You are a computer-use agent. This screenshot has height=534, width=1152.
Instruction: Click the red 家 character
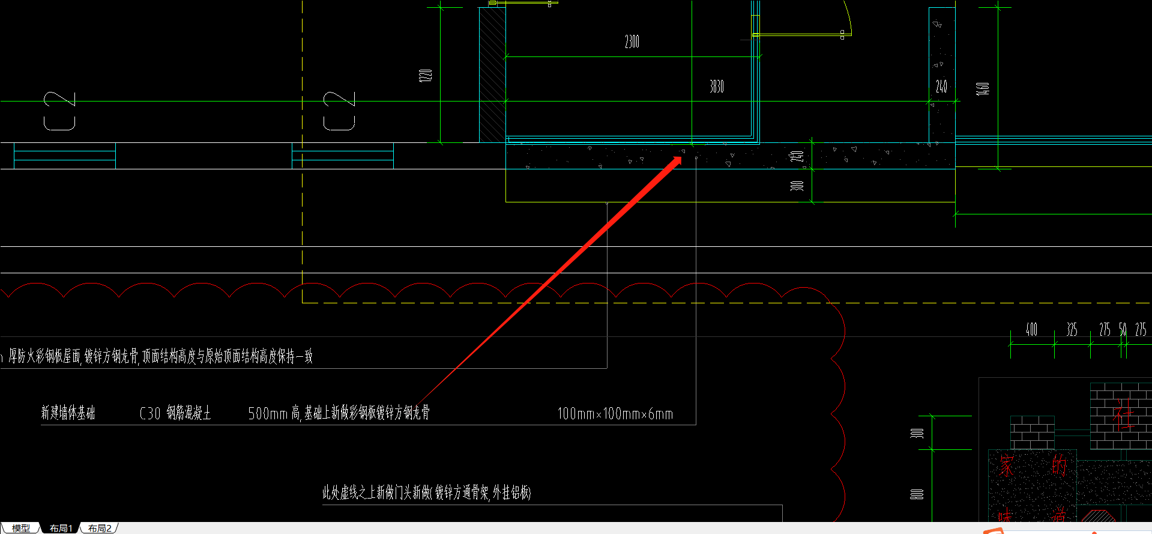pyautogui.click(x=1007, y=465)
